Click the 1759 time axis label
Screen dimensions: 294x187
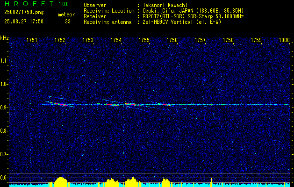[x=256, y=40]
